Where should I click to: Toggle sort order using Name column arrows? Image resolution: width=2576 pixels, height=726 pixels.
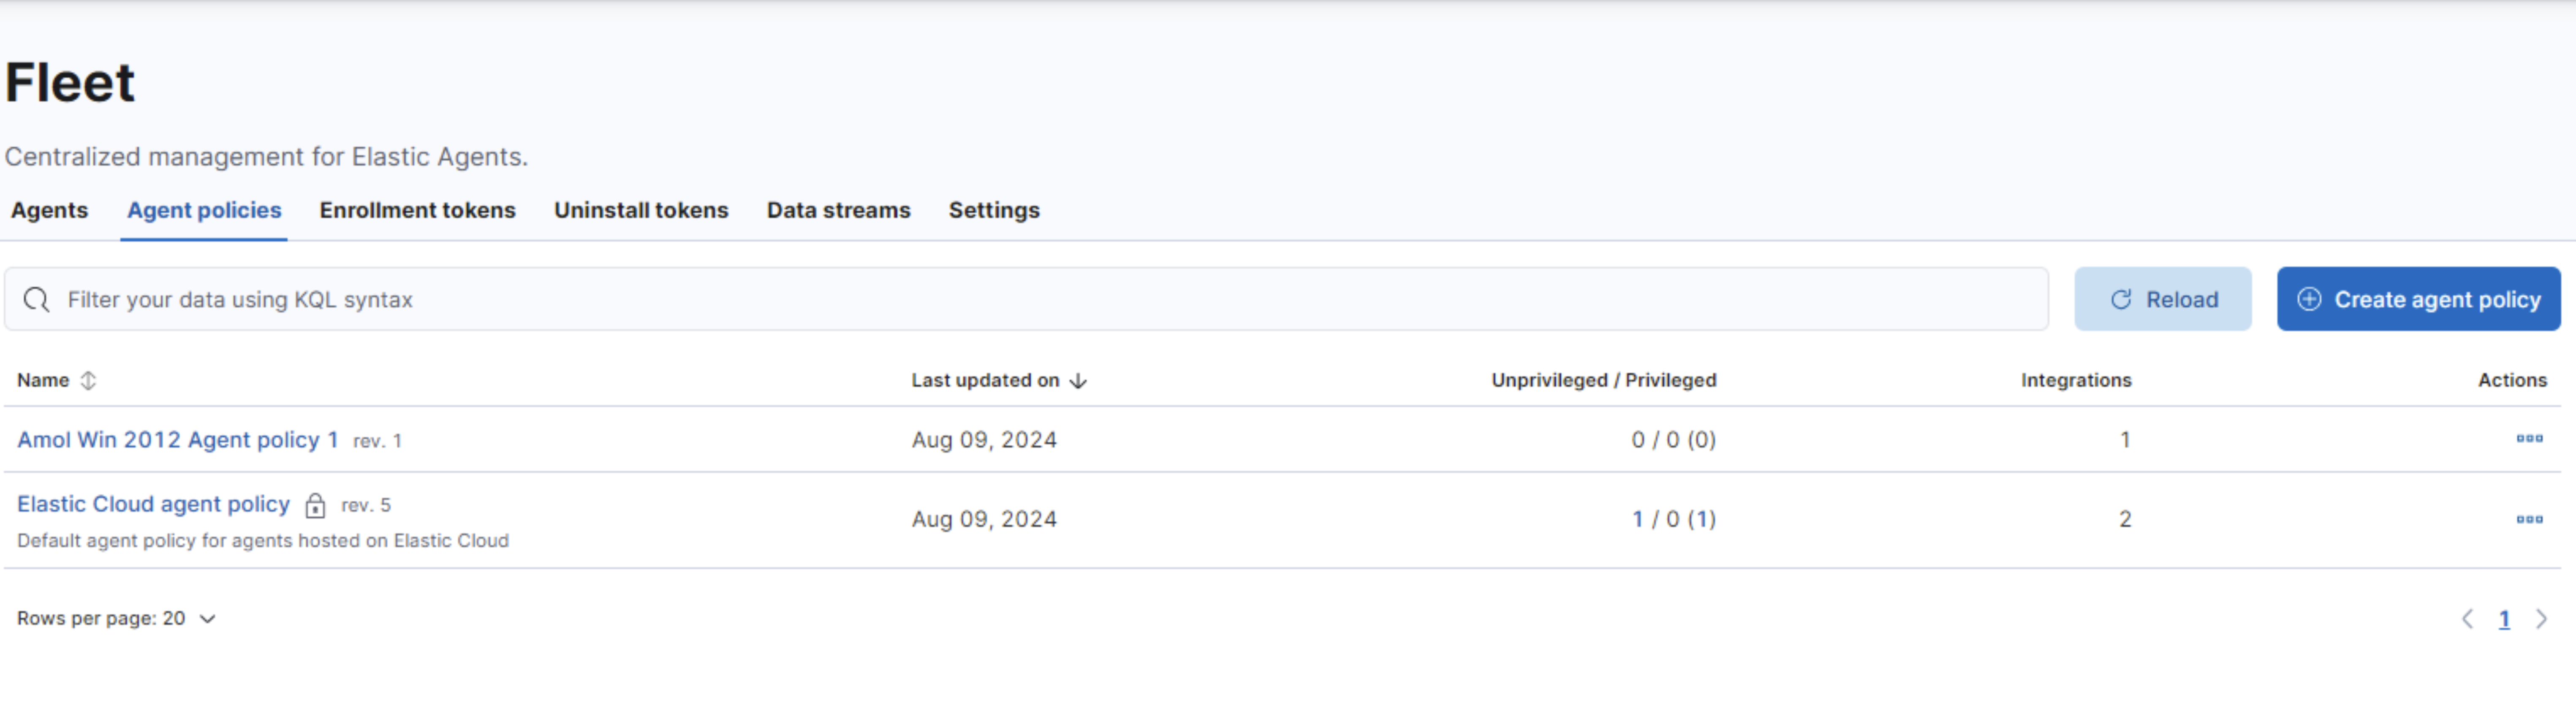click(88, 380)
